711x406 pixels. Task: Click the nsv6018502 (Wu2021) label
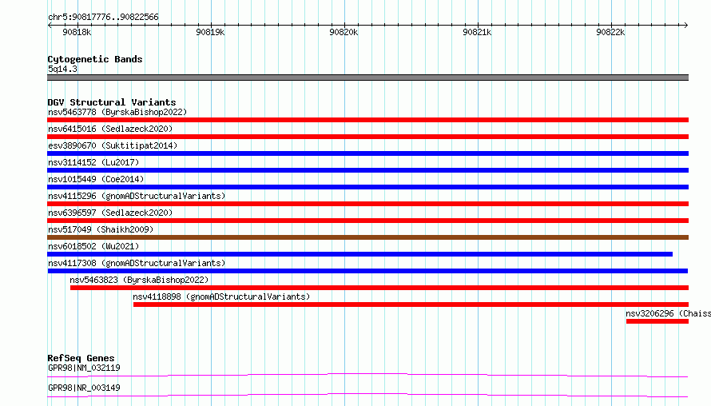click(93, 246)
